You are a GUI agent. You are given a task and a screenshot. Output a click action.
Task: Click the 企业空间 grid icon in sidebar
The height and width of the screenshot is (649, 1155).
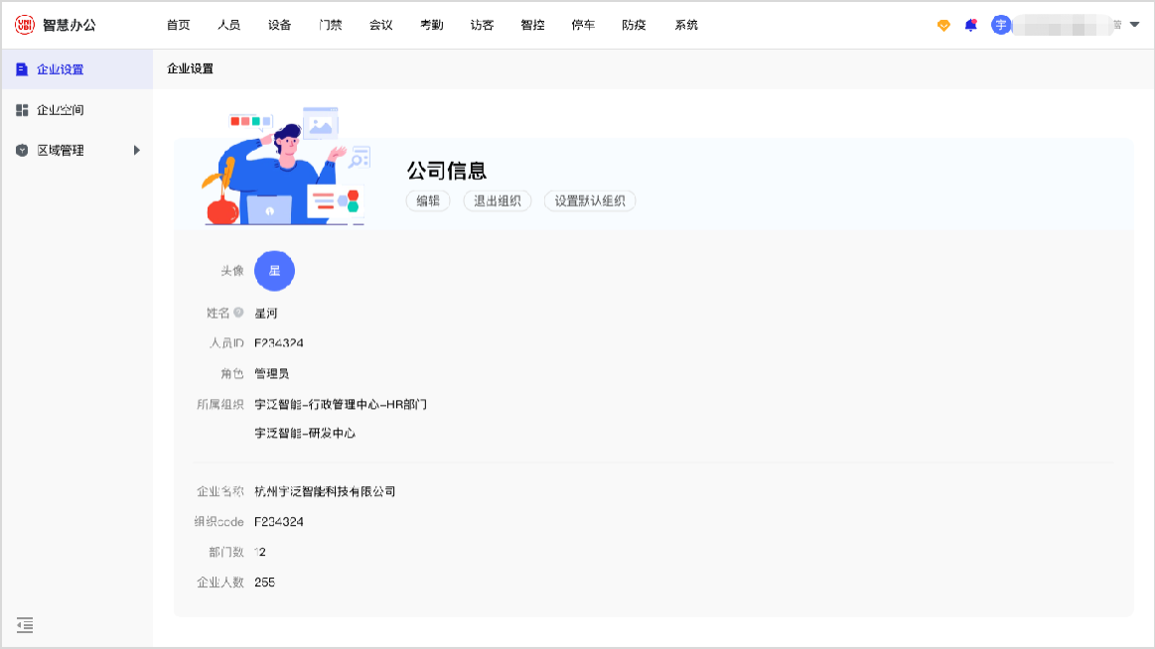point(22,110)
